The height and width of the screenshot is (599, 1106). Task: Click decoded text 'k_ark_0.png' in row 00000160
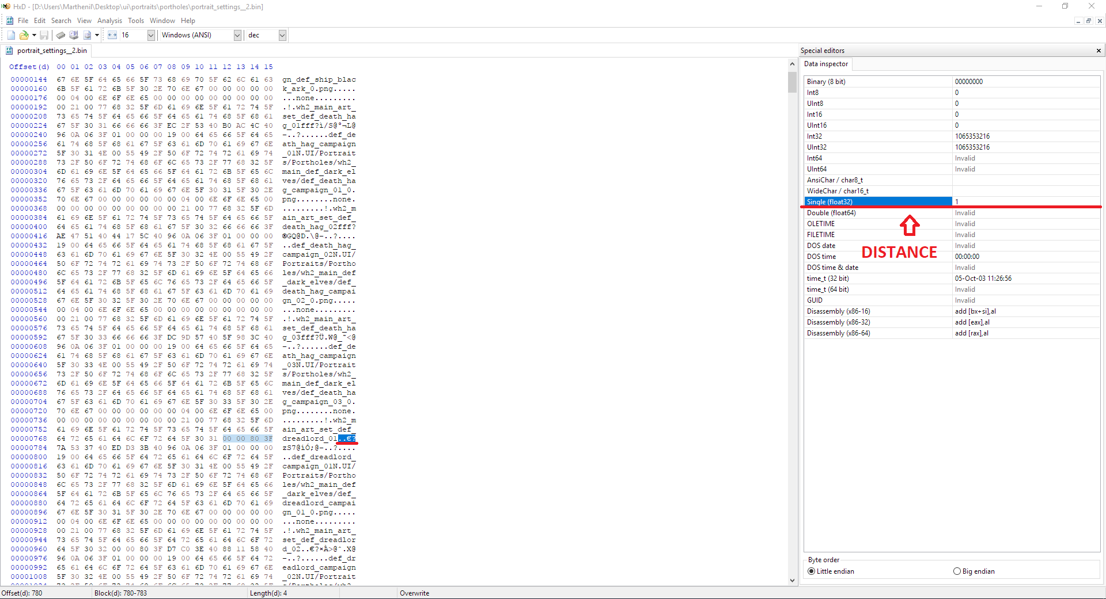click(x=308, y=89)
